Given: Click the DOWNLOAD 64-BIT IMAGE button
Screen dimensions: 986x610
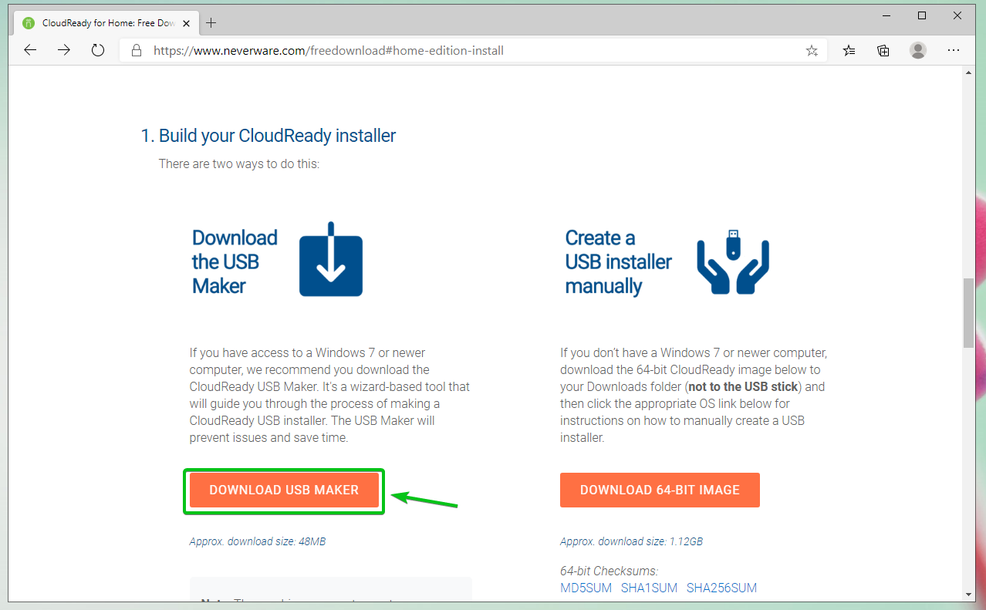Looking at the screenshot, I should (660, 490).
